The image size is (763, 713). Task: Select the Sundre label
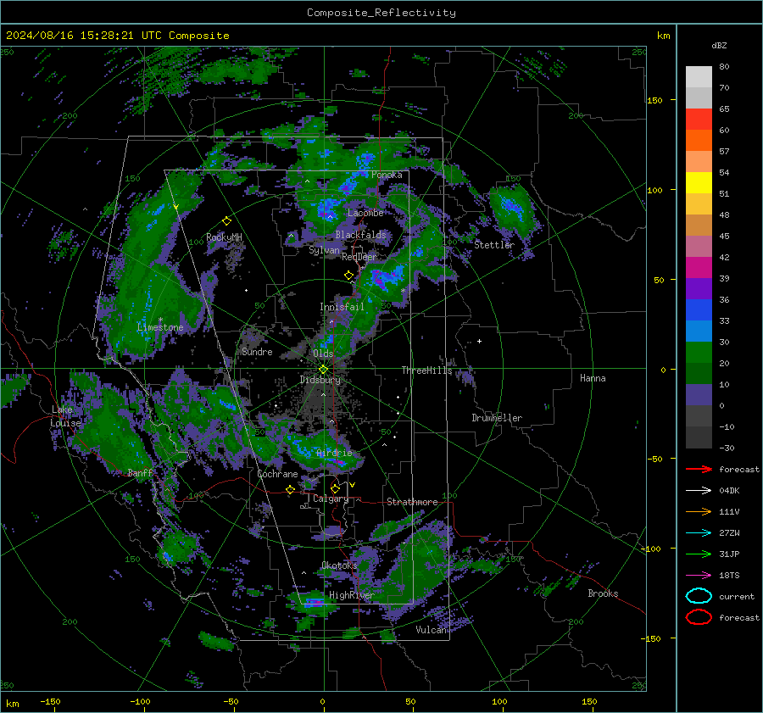(x=257, y=352)
